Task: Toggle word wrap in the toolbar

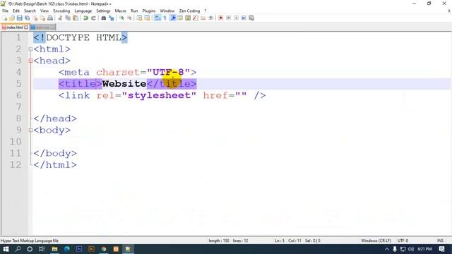Action: coord(157,18)
